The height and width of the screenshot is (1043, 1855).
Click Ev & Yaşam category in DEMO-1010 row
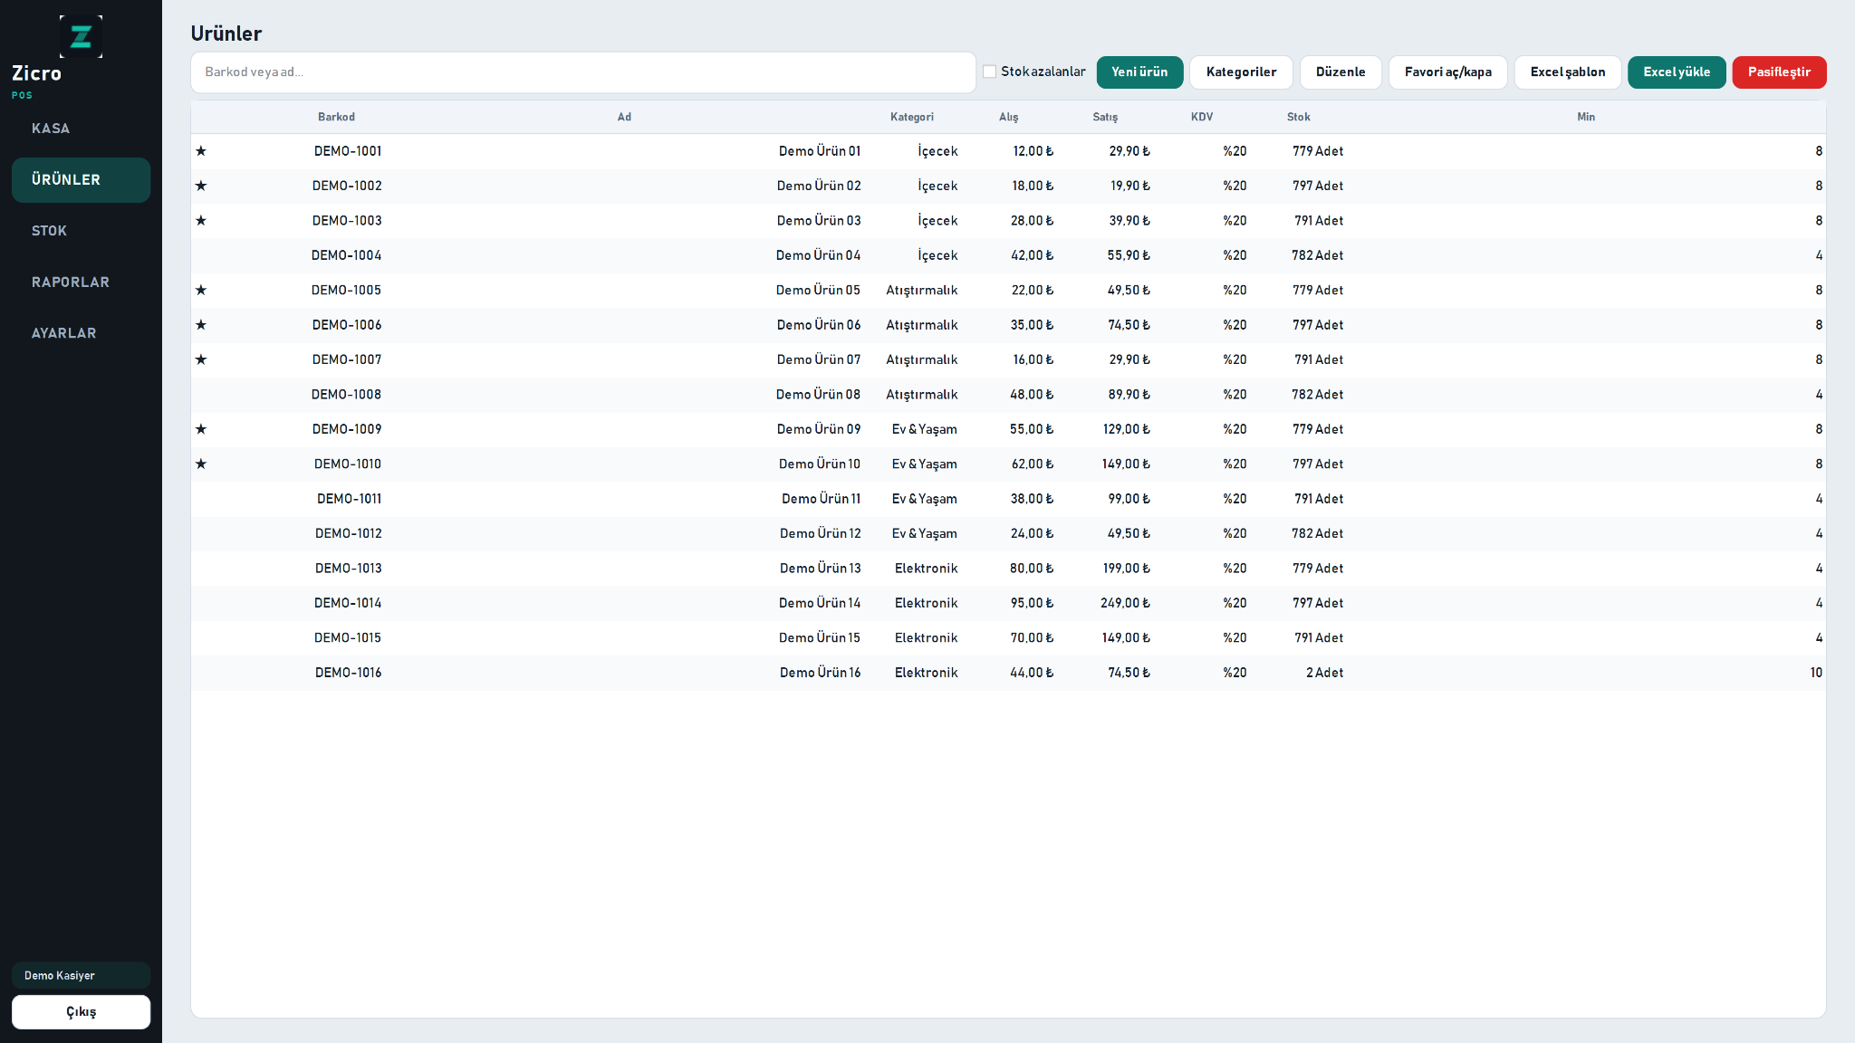pos(925,464)
